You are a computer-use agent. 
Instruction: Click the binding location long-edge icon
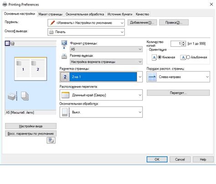tap(66, 95)
